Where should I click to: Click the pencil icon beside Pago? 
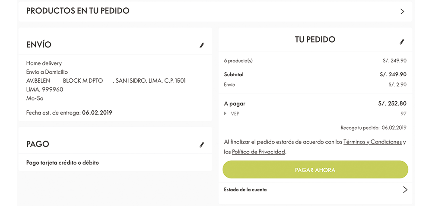202,145
